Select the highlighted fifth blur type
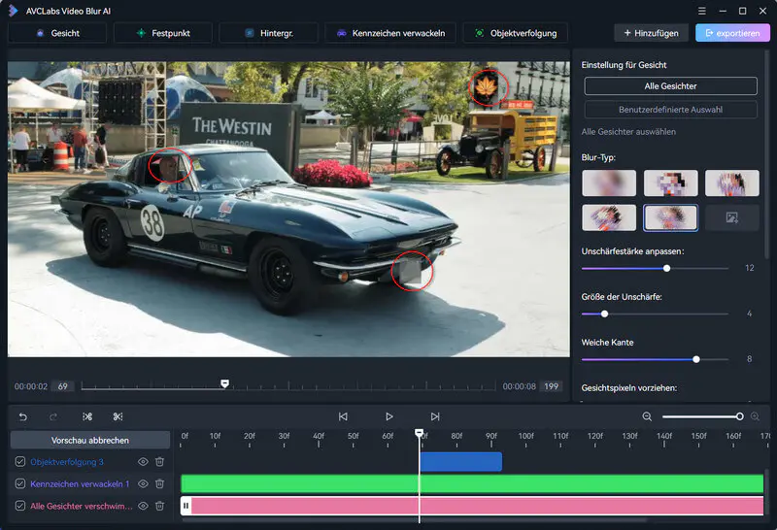This screenshot has width=777, height=530. (x=670, y=217)
